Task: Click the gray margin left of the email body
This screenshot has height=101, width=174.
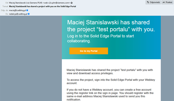Action: click(31, 58)
